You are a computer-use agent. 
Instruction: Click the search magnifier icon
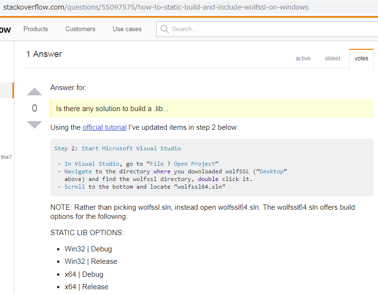click(164, 29)
